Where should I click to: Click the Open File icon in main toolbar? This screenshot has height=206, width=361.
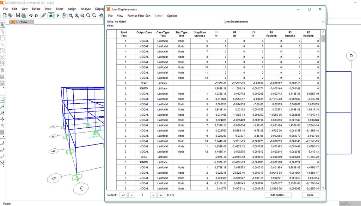click(10, 15)
